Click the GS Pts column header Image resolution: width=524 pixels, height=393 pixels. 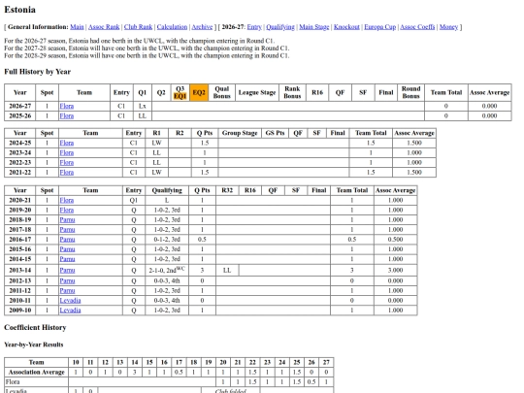click(x=275, y=133)
